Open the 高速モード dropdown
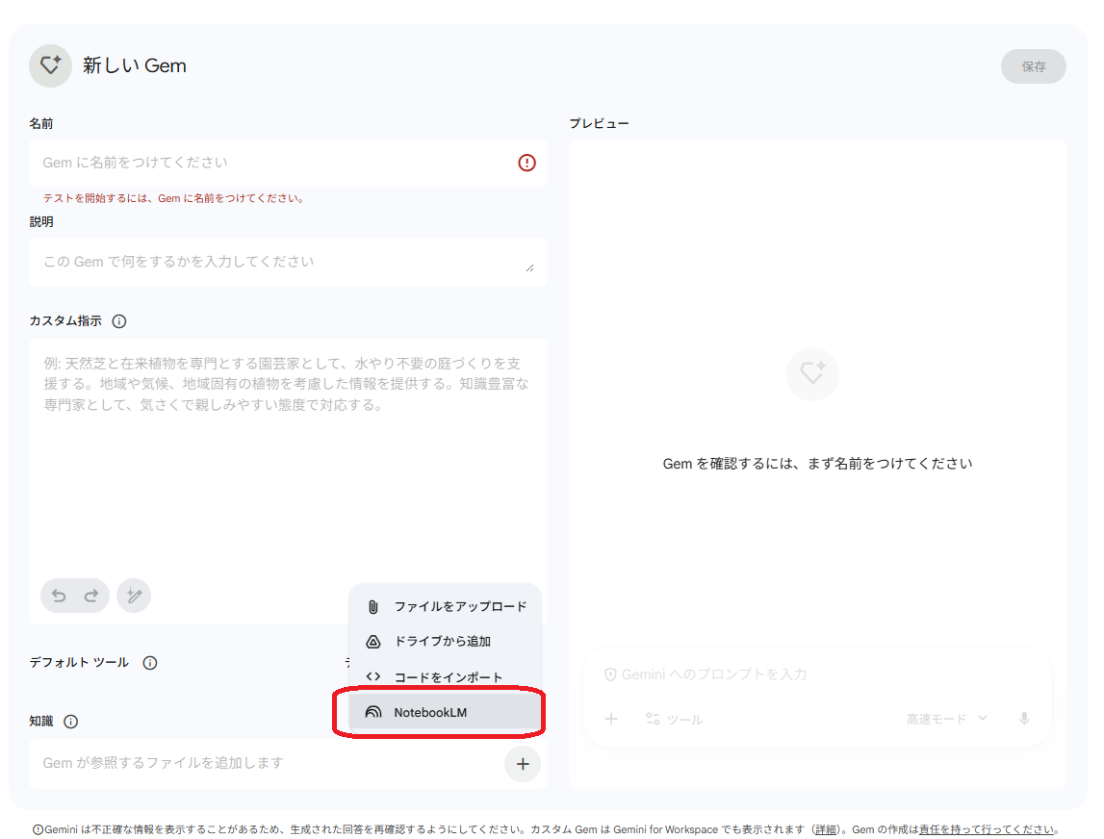The height and width of the screenshot is (839, 1104). click(947, 718)
